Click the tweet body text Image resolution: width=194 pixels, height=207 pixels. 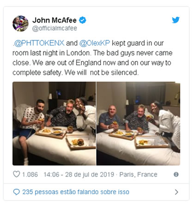click(92, 58)
